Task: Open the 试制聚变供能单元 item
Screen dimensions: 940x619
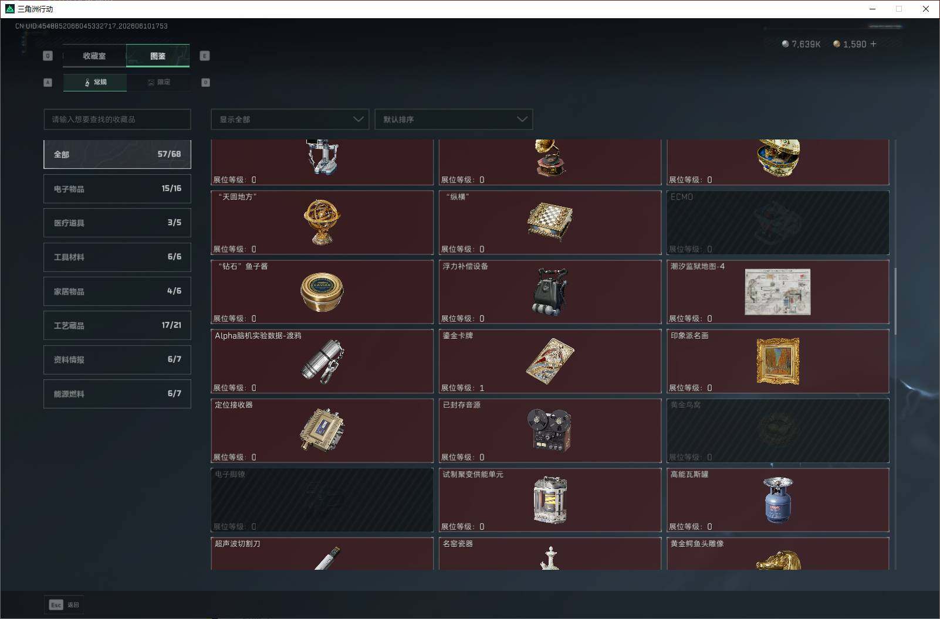Action: pyautogui.click(x=550, y=500)
